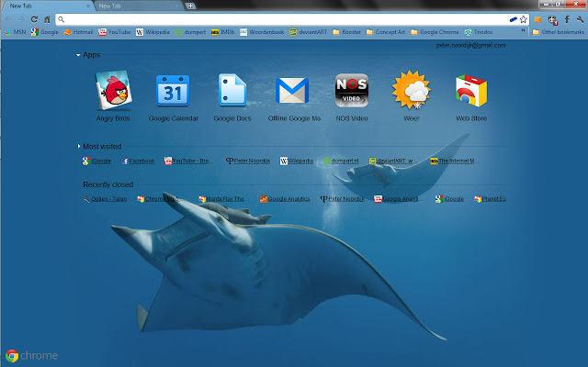Open the NOS Video app
Viewport: 588px width, 367px height.
(x=351, y=95)
